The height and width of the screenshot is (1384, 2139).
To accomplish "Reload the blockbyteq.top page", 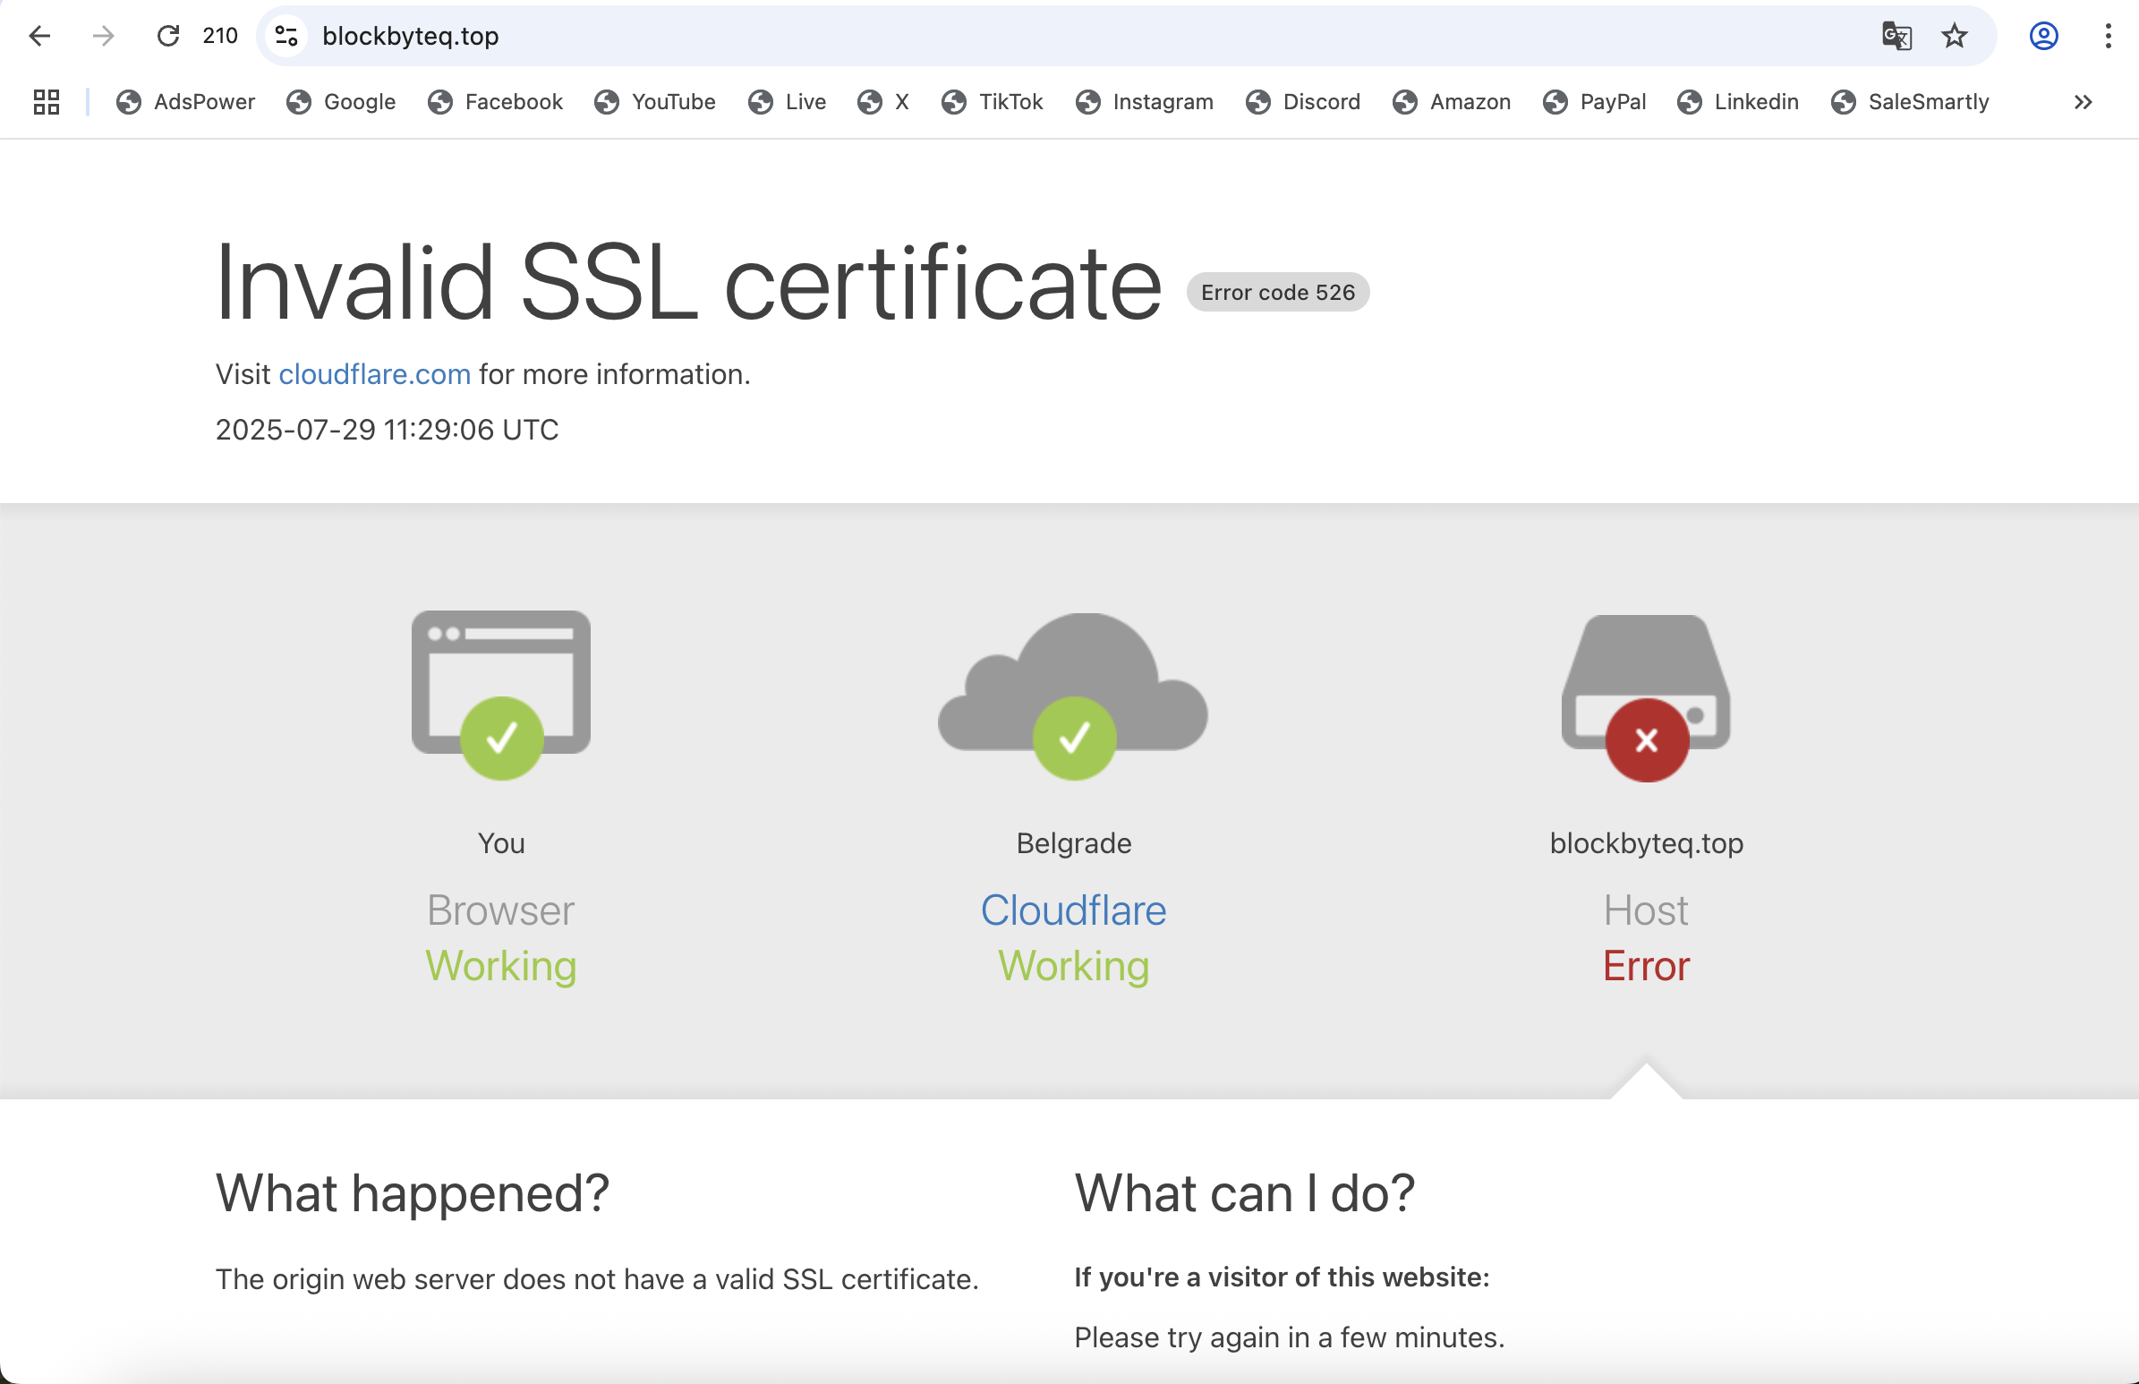I will (x=168, y=36).
